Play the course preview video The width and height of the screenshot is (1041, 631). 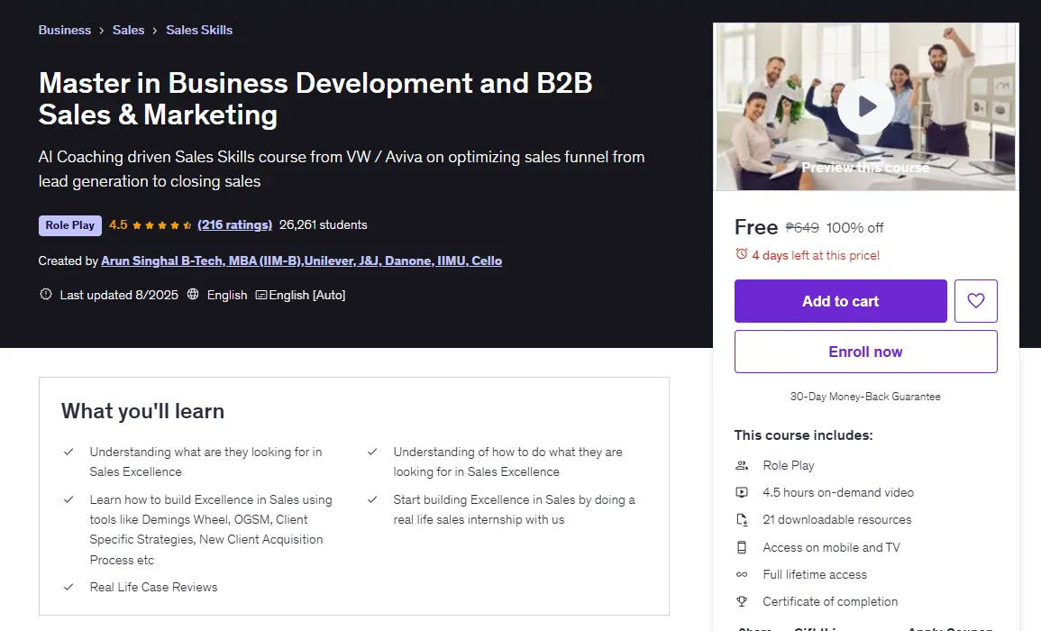(x=866, y=106)
